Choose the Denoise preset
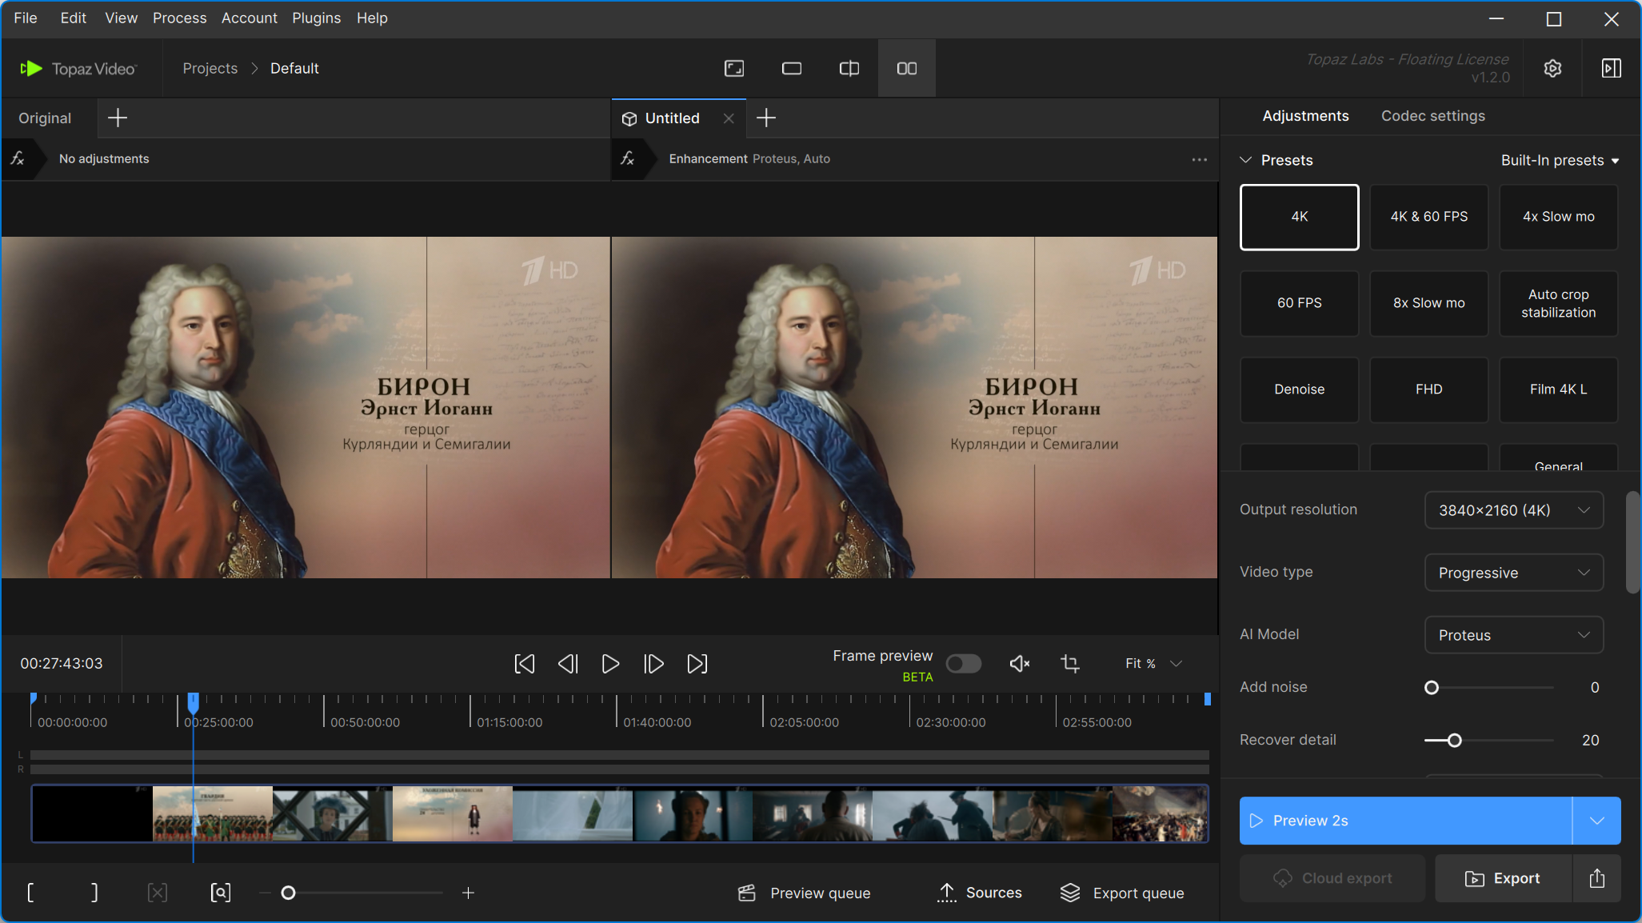 click(1299, 390)
